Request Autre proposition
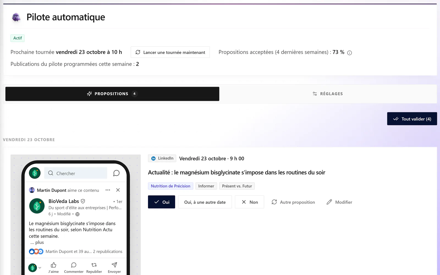440x275 pixels. point(293,202)
